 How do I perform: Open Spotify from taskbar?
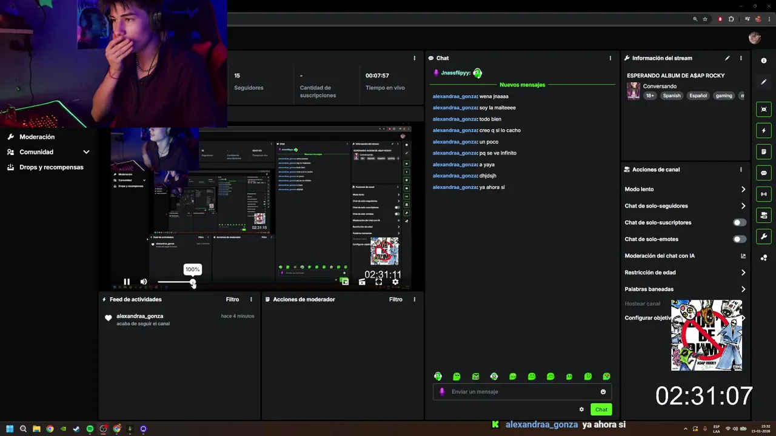point(90,429)
